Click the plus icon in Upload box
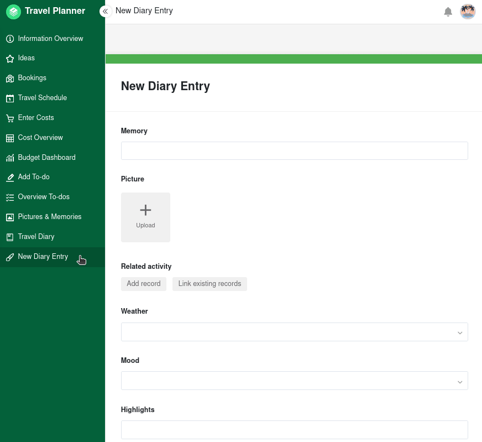This screenshot has width=482, height=442. click(145, 210)
